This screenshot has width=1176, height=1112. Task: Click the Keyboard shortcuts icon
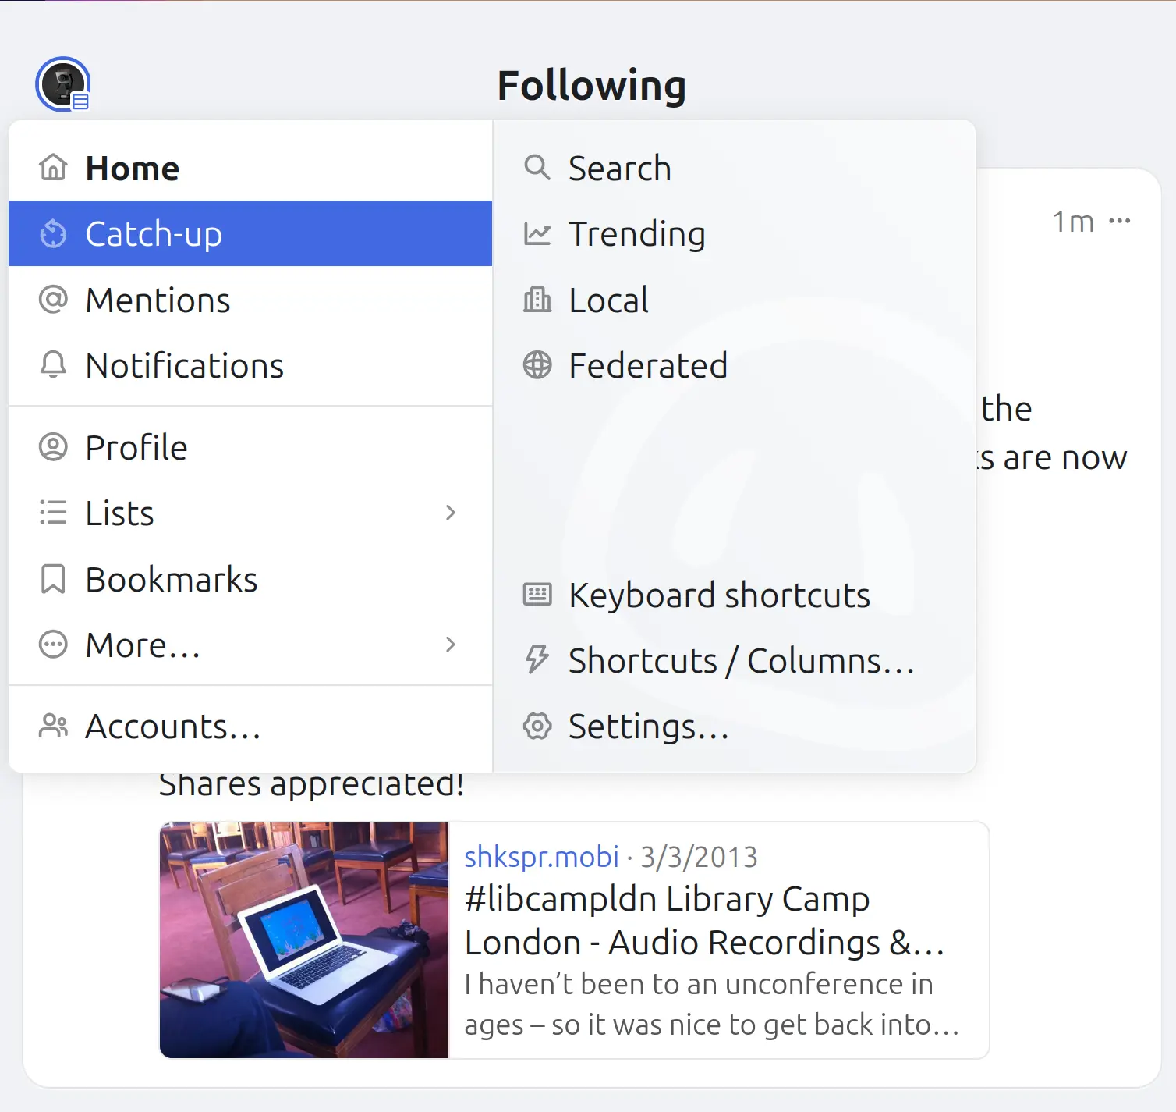pos(537,595)
